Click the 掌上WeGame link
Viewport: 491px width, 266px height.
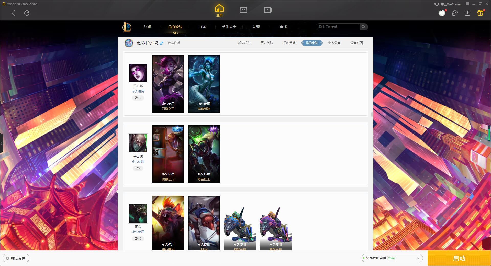coord(448,4)
